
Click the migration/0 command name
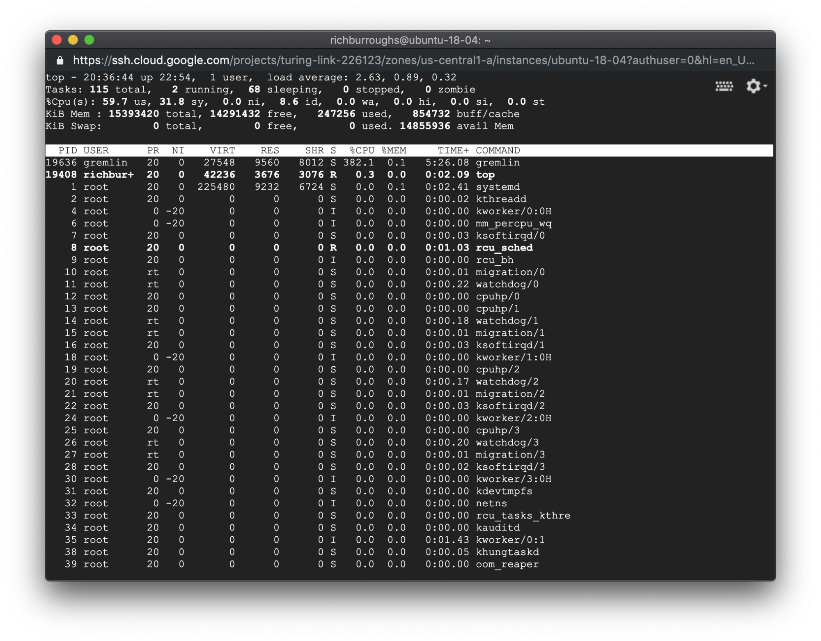pos(510,272)
